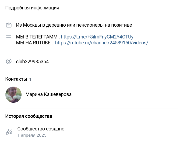Click the date "1 апреля 2025"
This screenshot has width=183, height=142.
click(x=32, y=135)
